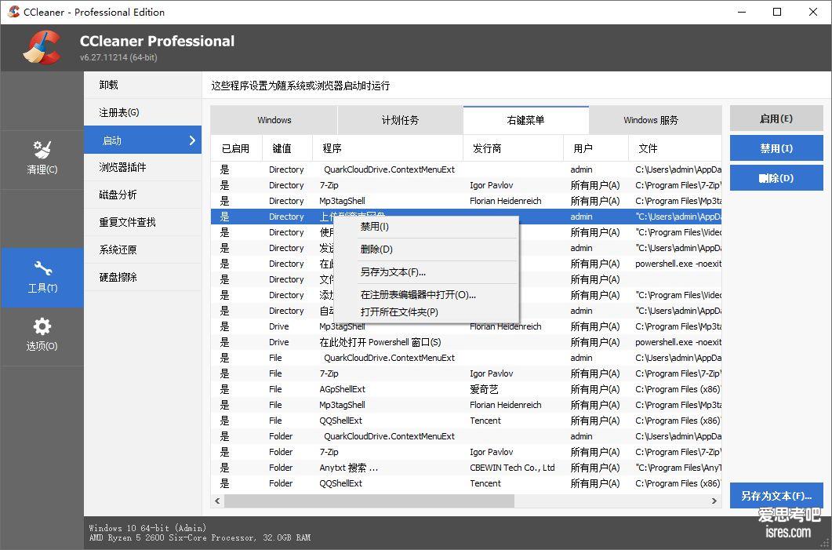Select the File row QQShellExt
Image resolution: width=832 pixels, height=550 pixels.
coord(466,421)
